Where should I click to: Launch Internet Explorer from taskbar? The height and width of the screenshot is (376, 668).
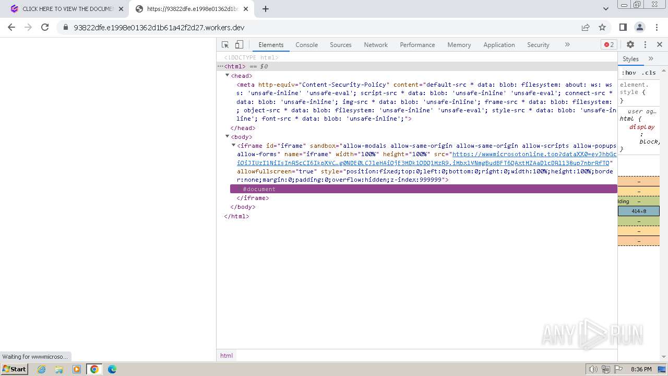click(x=42, y=369)
